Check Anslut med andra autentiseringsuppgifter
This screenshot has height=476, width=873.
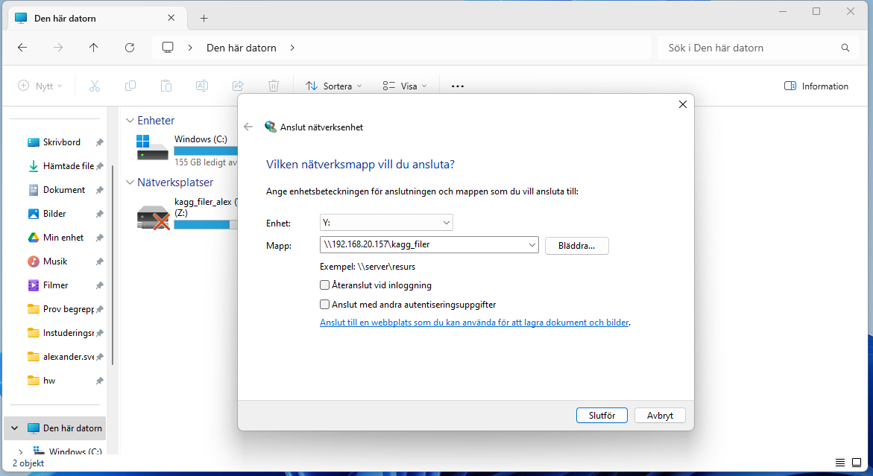[324, 305]
